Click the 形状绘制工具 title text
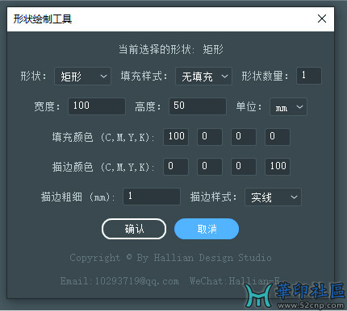The image size is (347, 311). point(43,19)
